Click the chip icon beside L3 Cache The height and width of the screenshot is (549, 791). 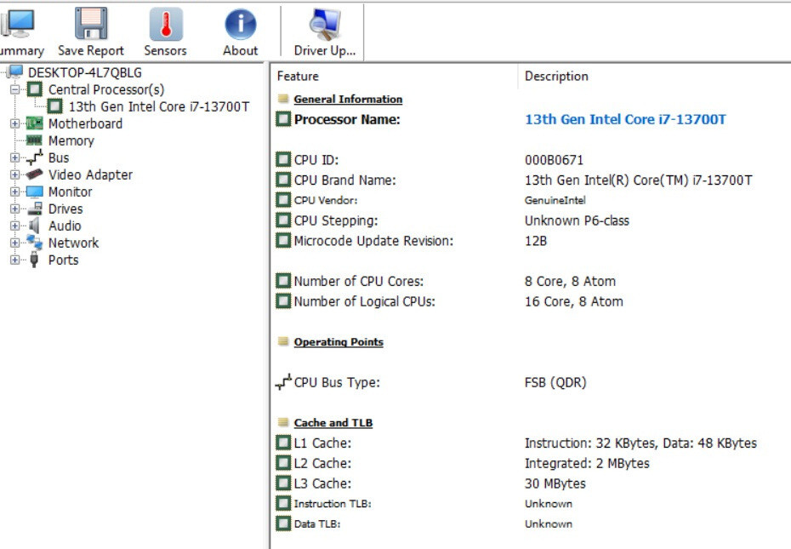(283, 483)
